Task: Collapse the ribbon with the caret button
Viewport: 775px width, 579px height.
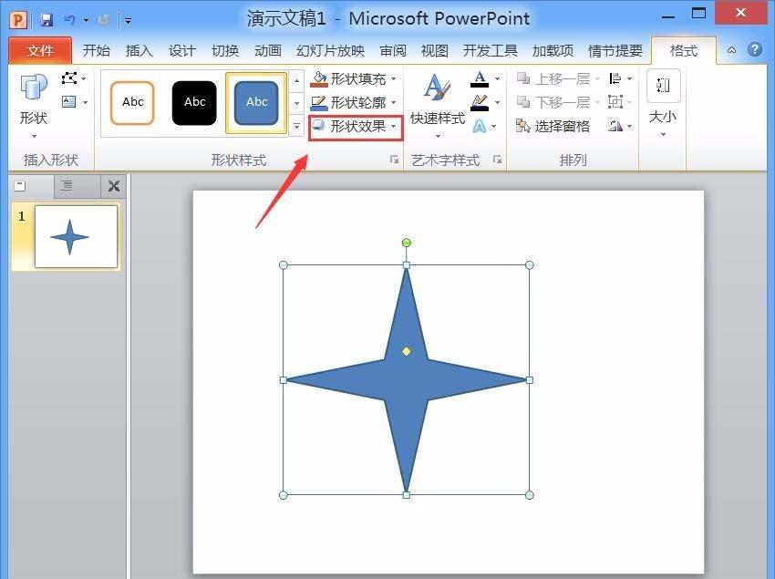Action: point(731,50)
